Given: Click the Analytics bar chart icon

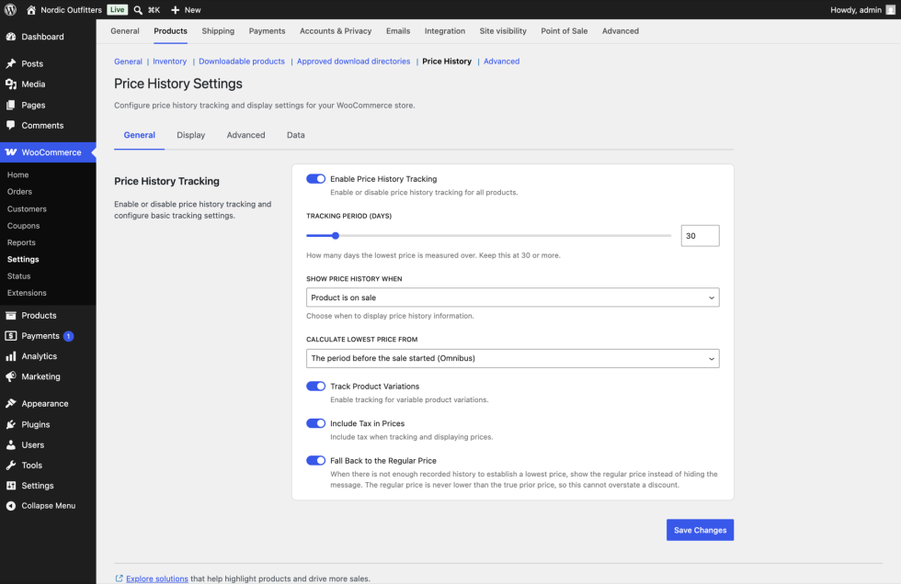Looking at the screenshot, I should [11, 356].
